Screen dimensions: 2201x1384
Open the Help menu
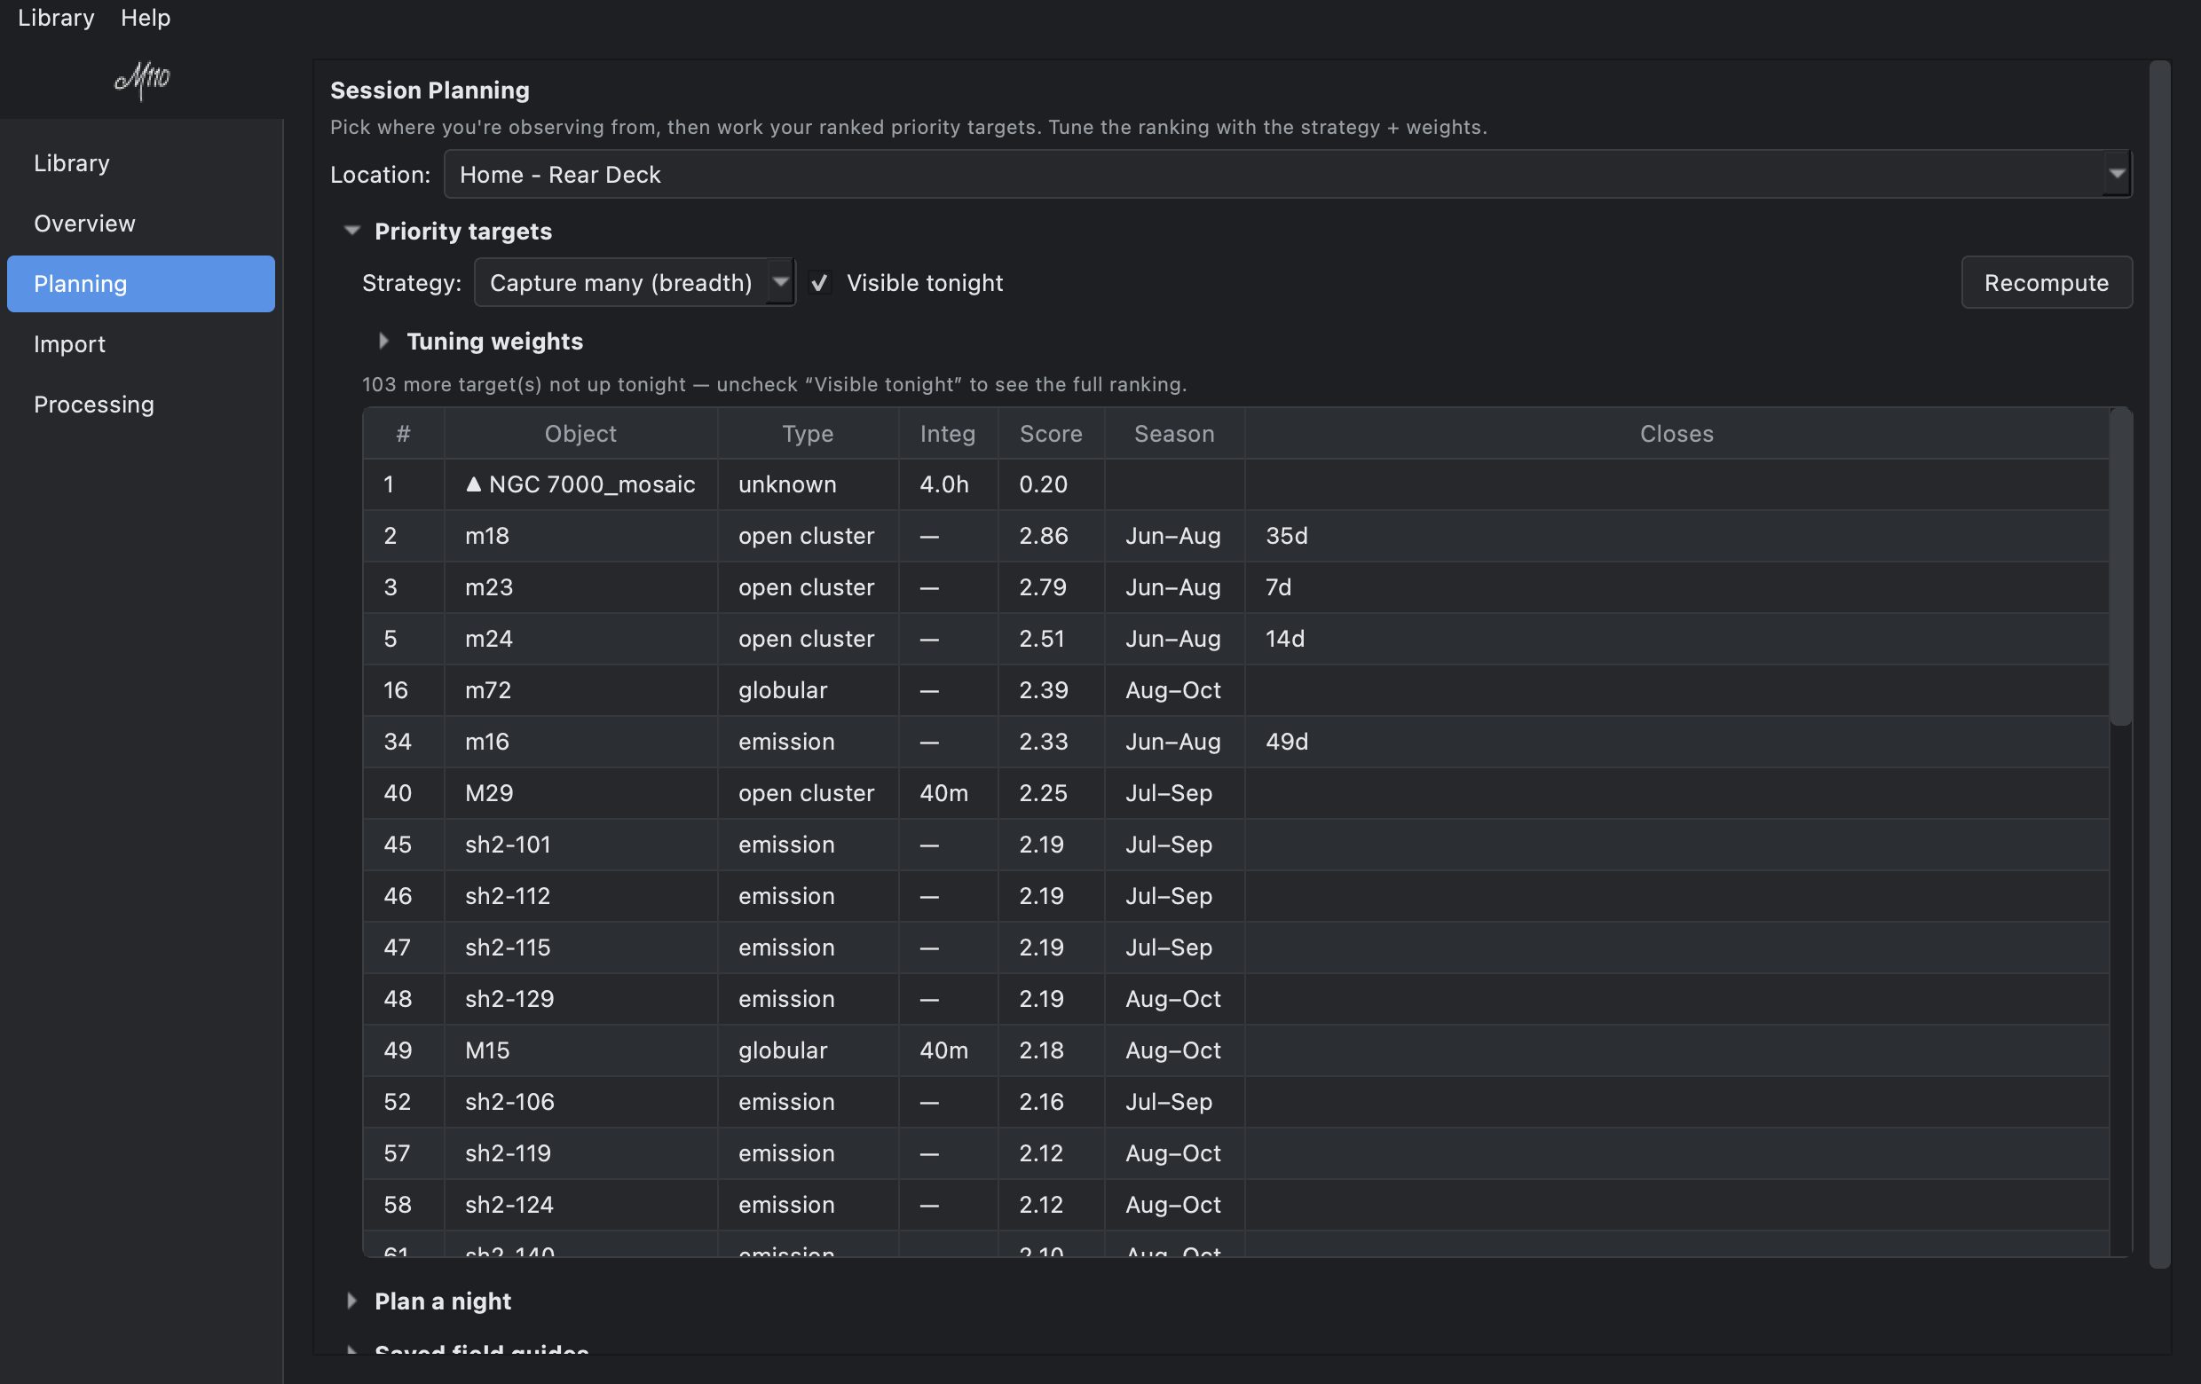coord(146,18)
